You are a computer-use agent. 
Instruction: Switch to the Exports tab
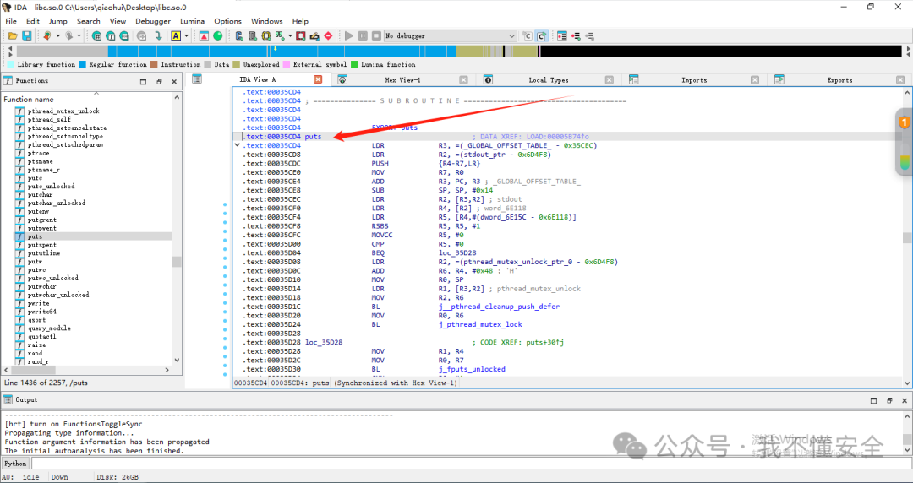(839, 79)
